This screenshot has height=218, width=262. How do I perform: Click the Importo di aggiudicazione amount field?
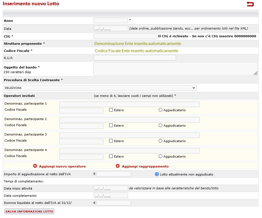pos(114,174)
